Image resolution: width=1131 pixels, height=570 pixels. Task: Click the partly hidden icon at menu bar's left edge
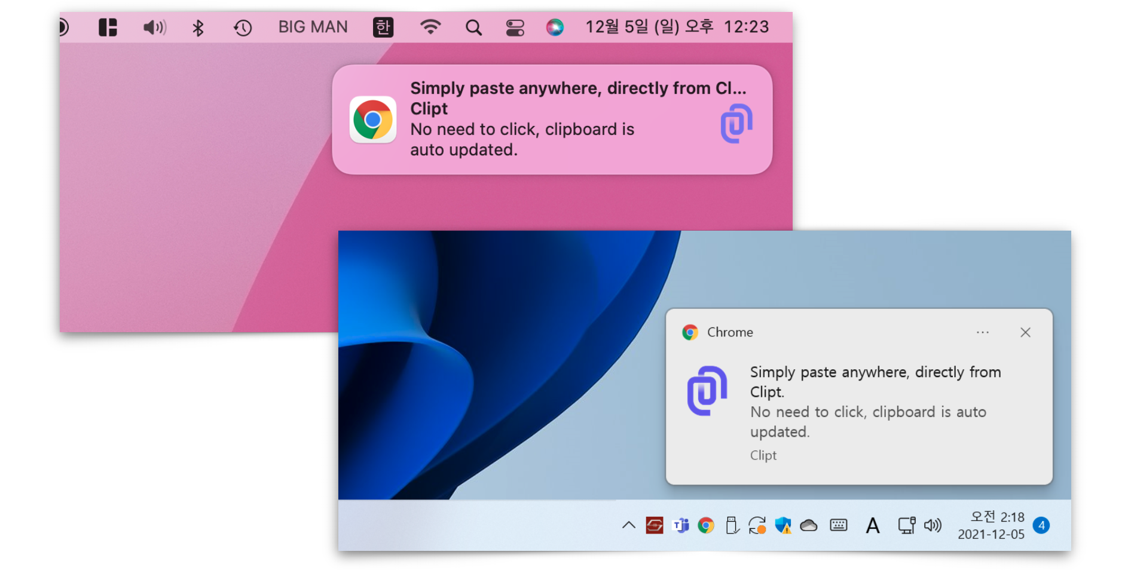tap(64, 27)
